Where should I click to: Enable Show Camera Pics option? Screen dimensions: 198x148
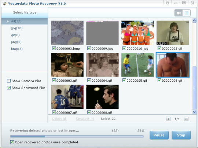click(x=9, y=81)
